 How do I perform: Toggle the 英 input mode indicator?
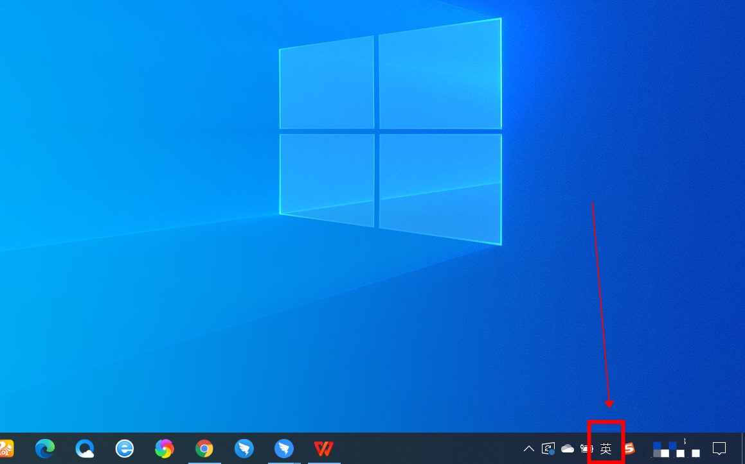coord(606,448)
